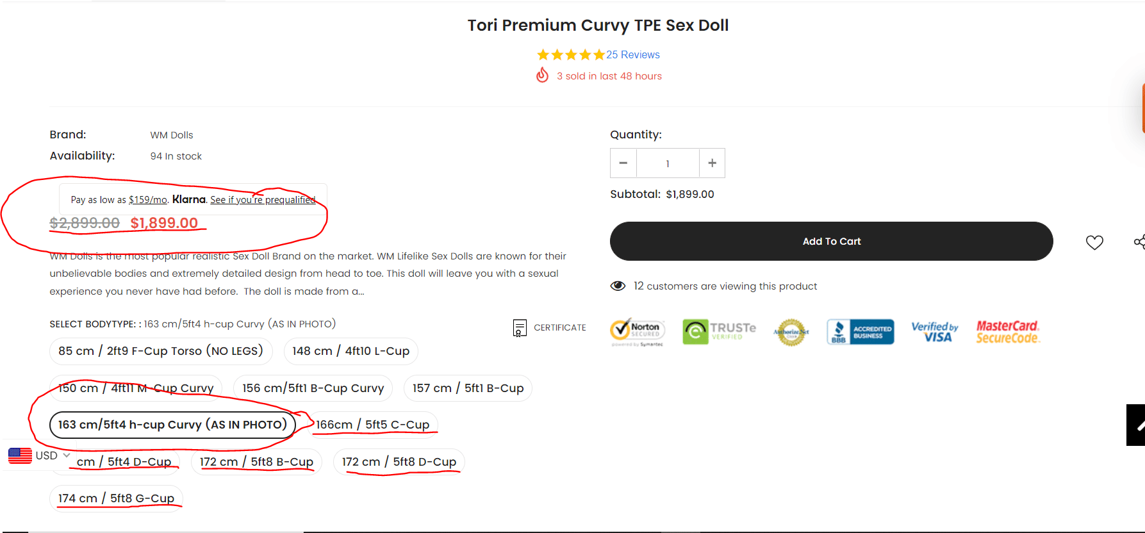Click the flame icon beside sold counter
Image resolution: width=1145 pixels, height=533 pixels.
tap(543, 75)
